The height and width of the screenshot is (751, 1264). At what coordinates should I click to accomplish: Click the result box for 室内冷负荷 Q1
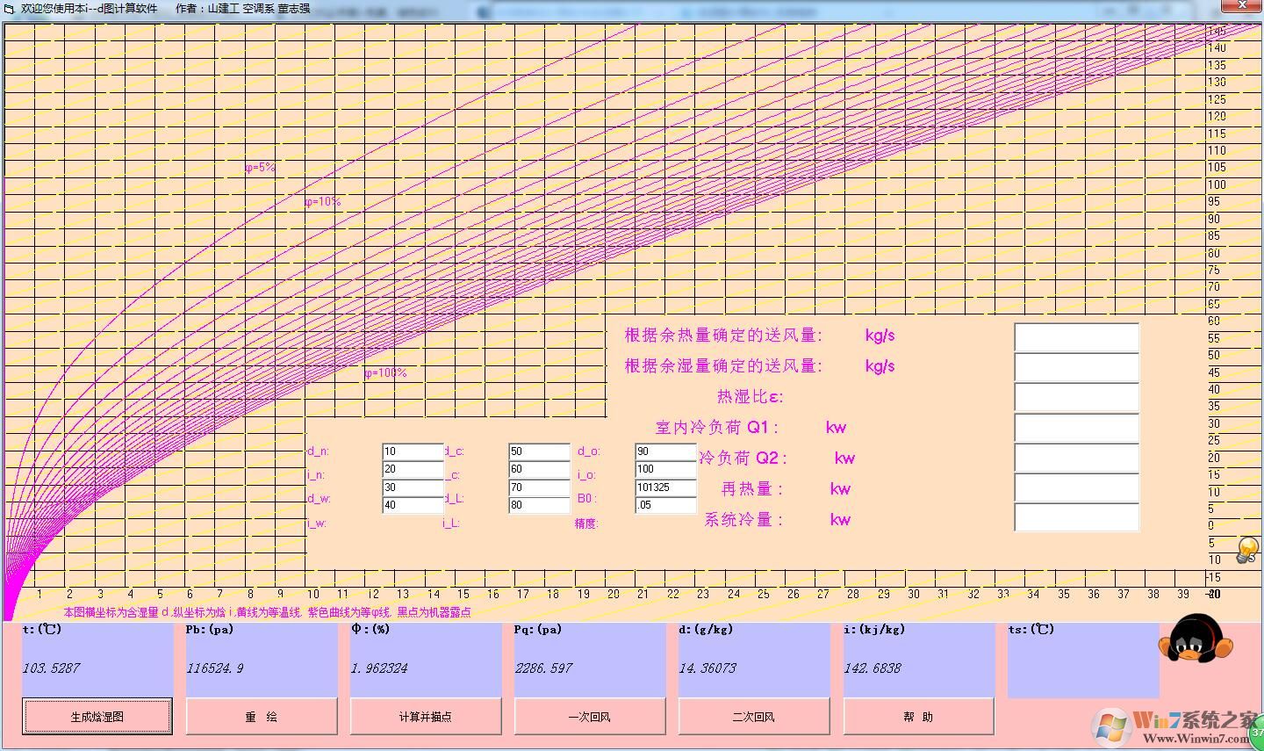click(1076, 428)
